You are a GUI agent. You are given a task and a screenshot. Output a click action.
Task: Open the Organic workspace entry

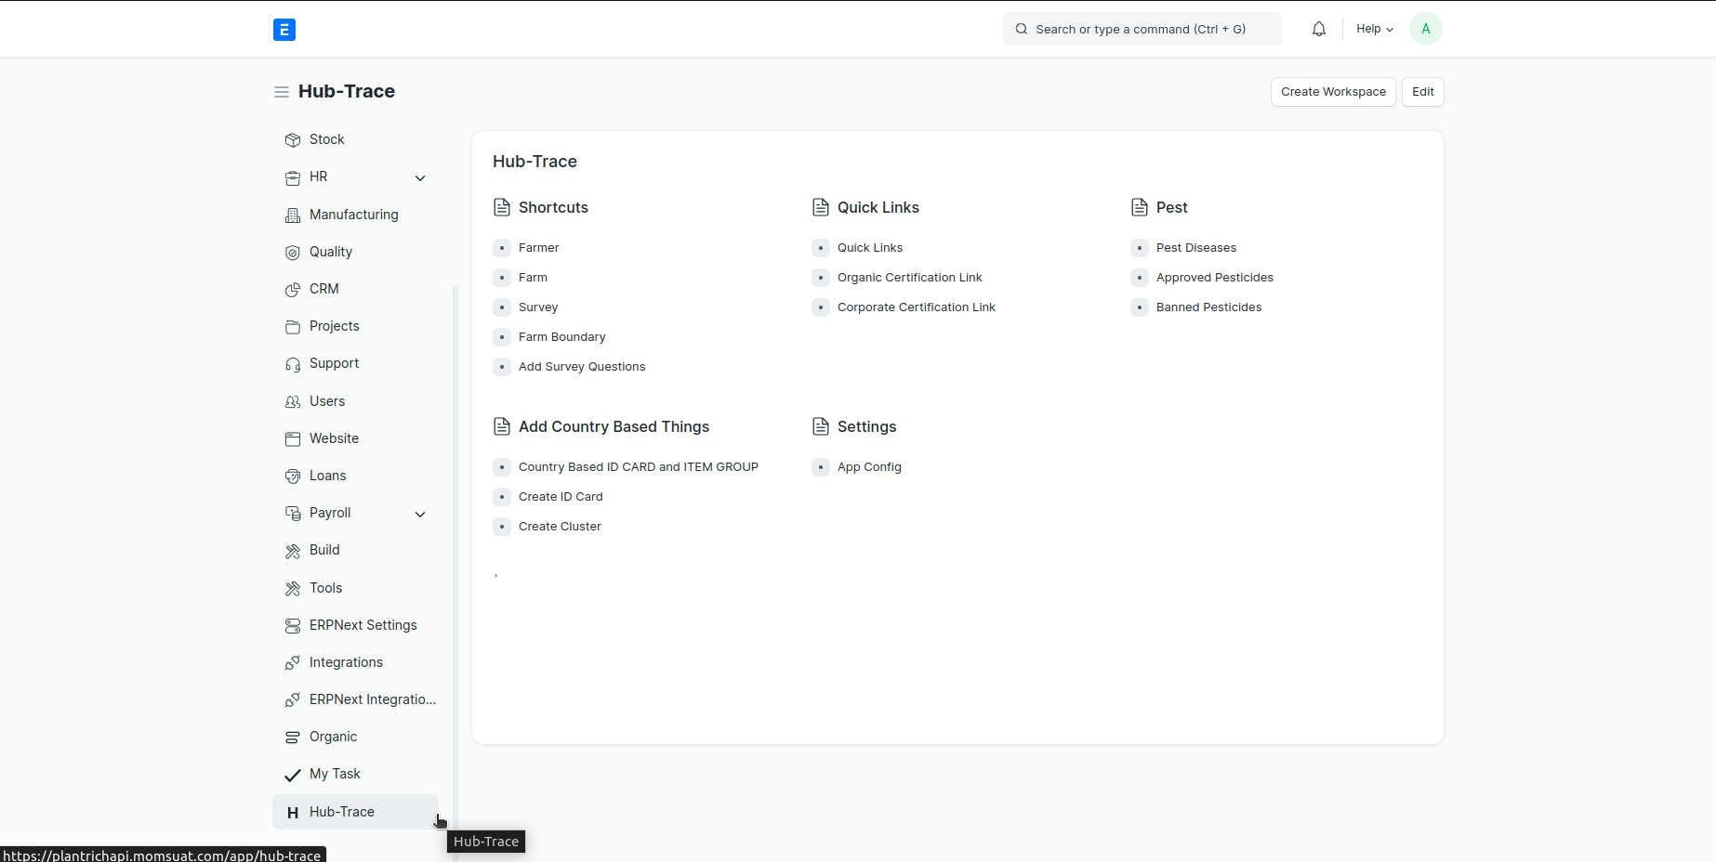332,737
